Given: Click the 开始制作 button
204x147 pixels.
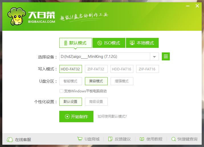Looking at the screenshot, I should point(76,117).
